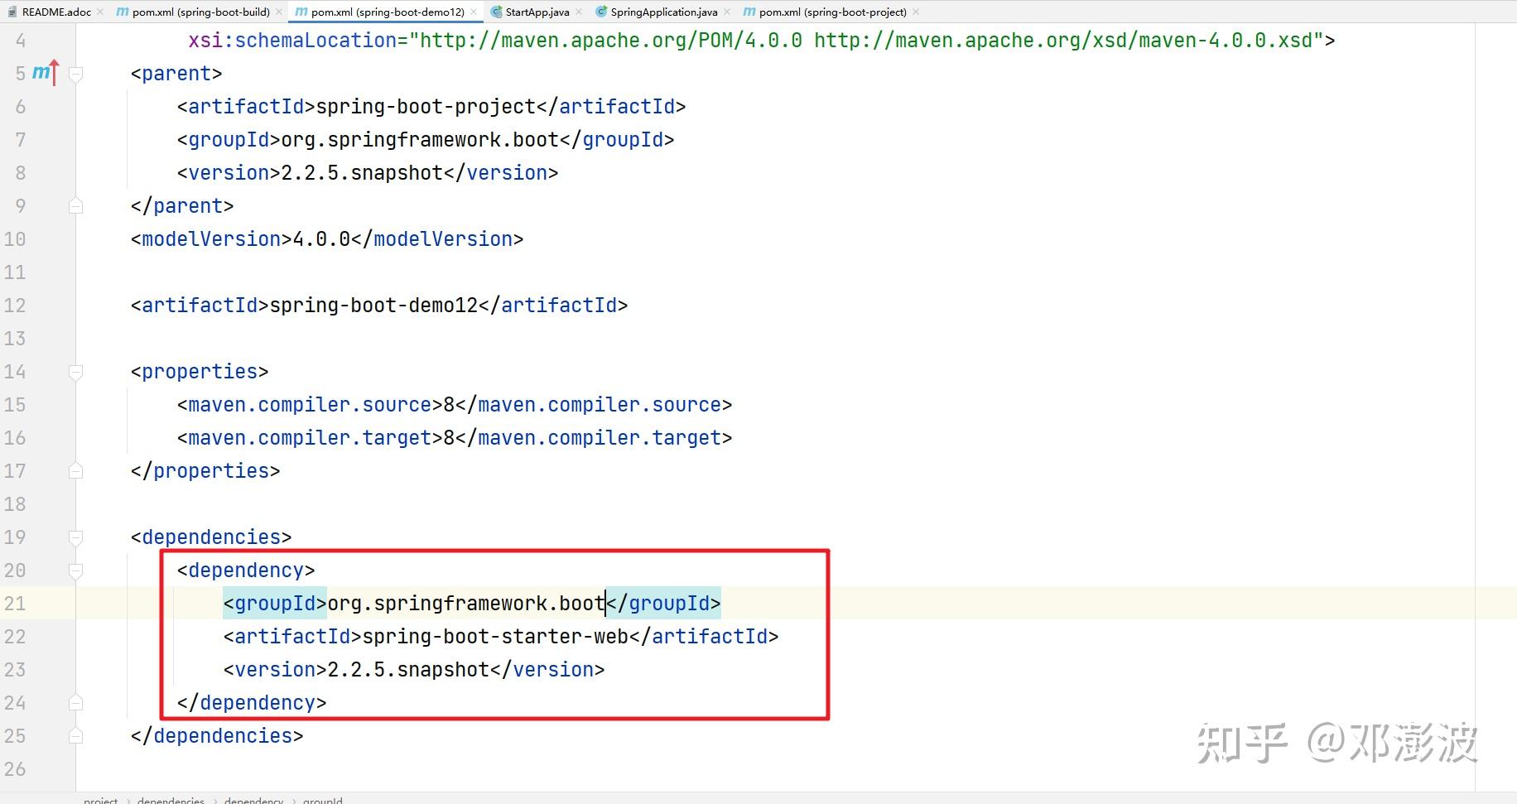The height and width of the screenshot is (804, 1517).
Task: Switch to the StartApp.java tab
Action: pyautogui.click(x=537, y=12)
